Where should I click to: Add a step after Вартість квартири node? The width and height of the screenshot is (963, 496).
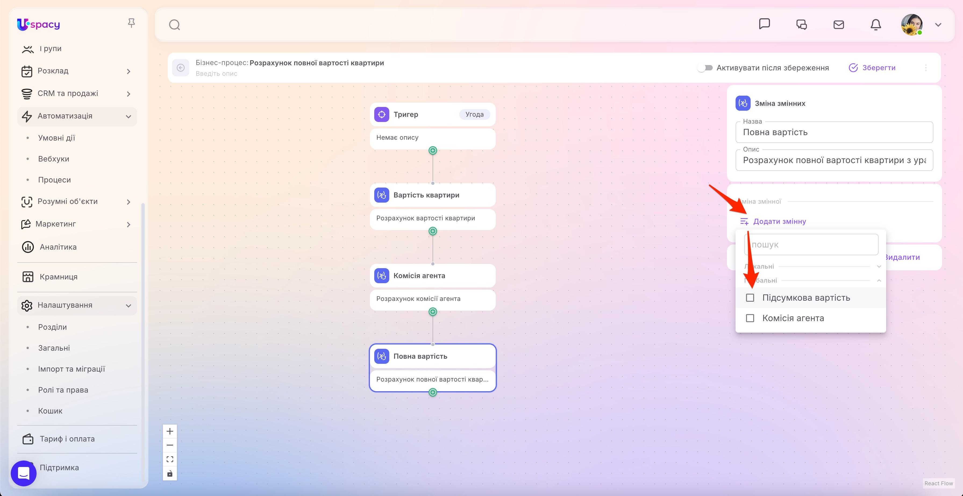[x=433, y=231]
